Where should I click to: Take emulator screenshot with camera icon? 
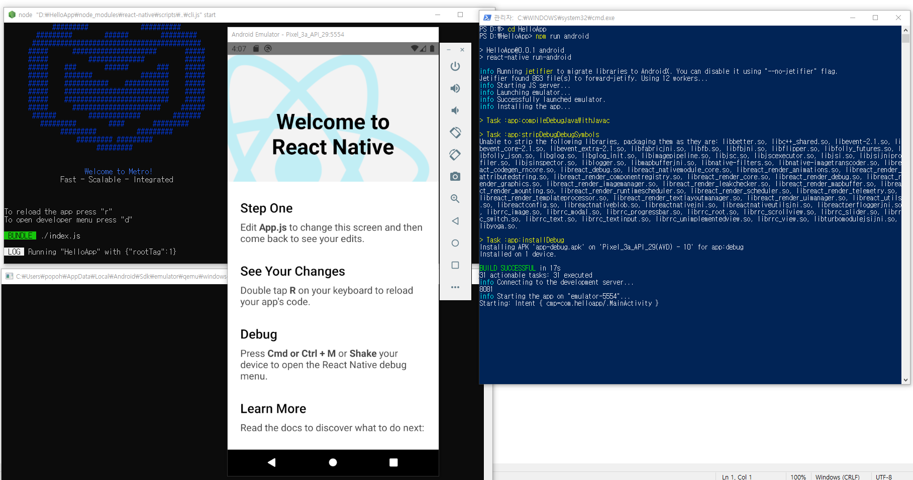pos(455,177)
